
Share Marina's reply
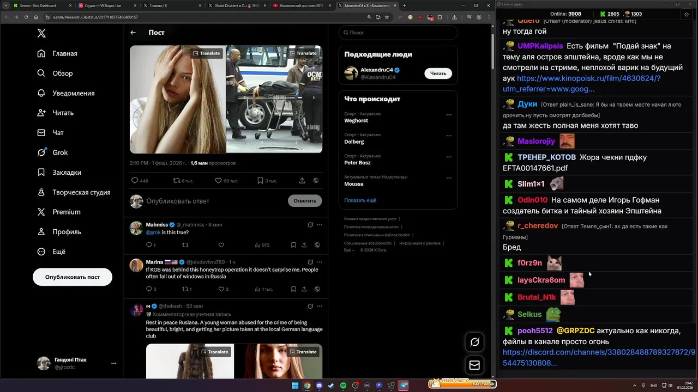[x=304, y=289]
